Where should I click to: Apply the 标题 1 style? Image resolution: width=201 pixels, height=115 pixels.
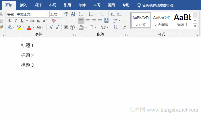coord(182,20)
